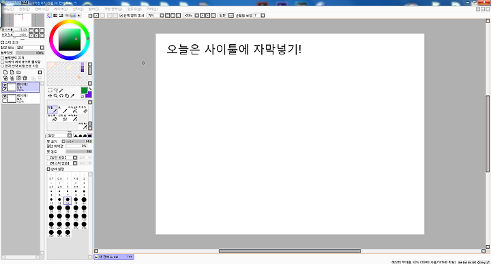
Task: Select the move layer tool
Action: tap(50, 96)
